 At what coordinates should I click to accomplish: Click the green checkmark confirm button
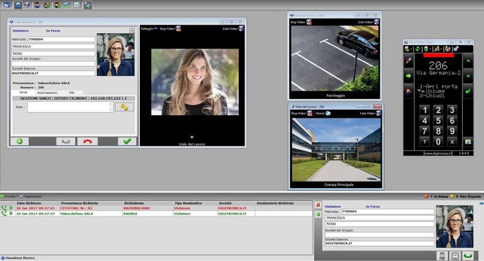127,141
